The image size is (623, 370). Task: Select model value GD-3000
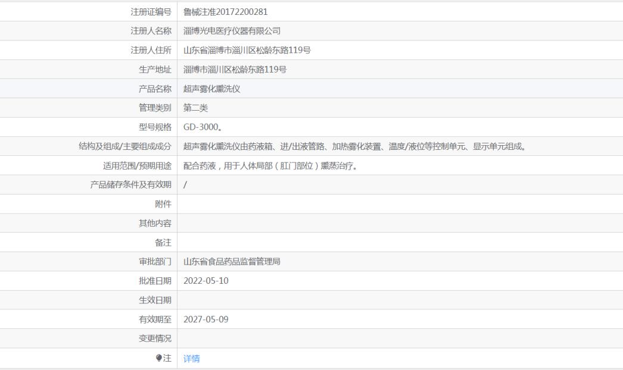(203, 127)
